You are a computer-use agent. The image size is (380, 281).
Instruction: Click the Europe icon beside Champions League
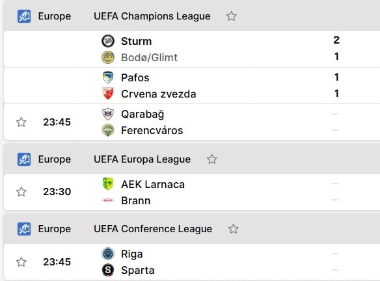click(x=24, y=16)
